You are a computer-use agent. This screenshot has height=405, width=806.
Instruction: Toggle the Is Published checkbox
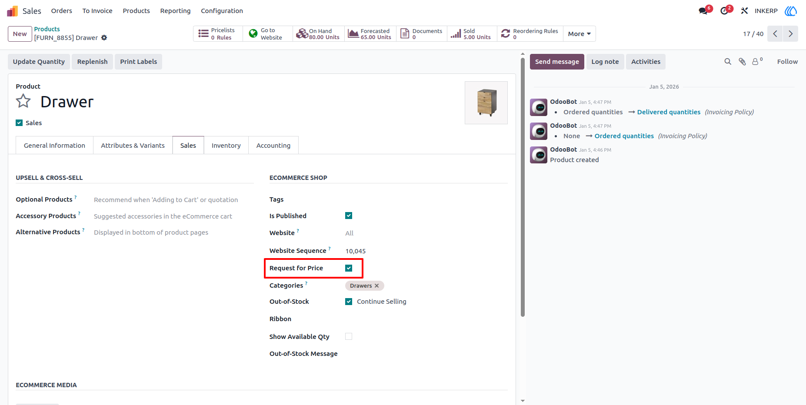pyautogui.click(x=349, y=216)
